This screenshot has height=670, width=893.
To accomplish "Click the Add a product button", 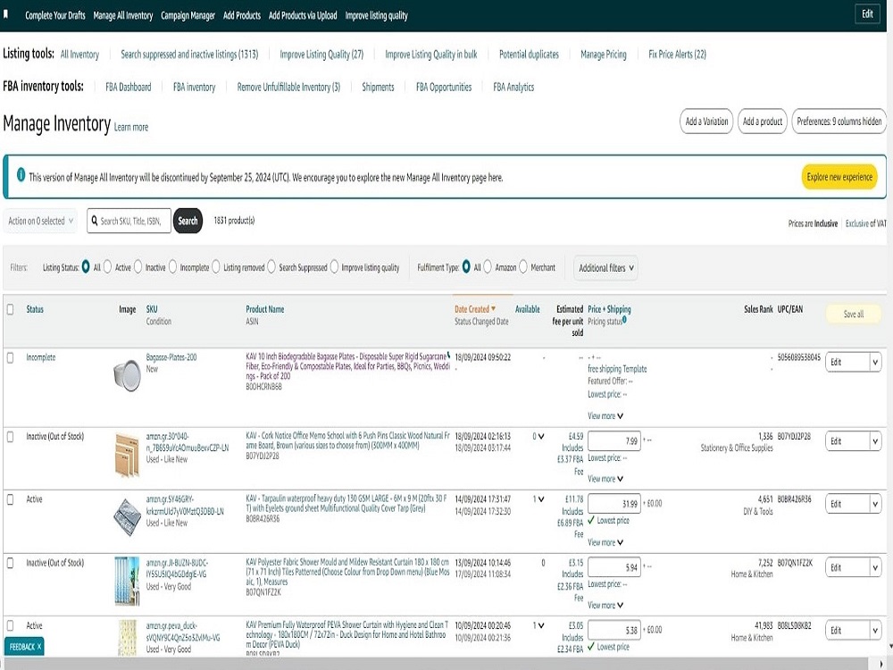I will point(763,121).
